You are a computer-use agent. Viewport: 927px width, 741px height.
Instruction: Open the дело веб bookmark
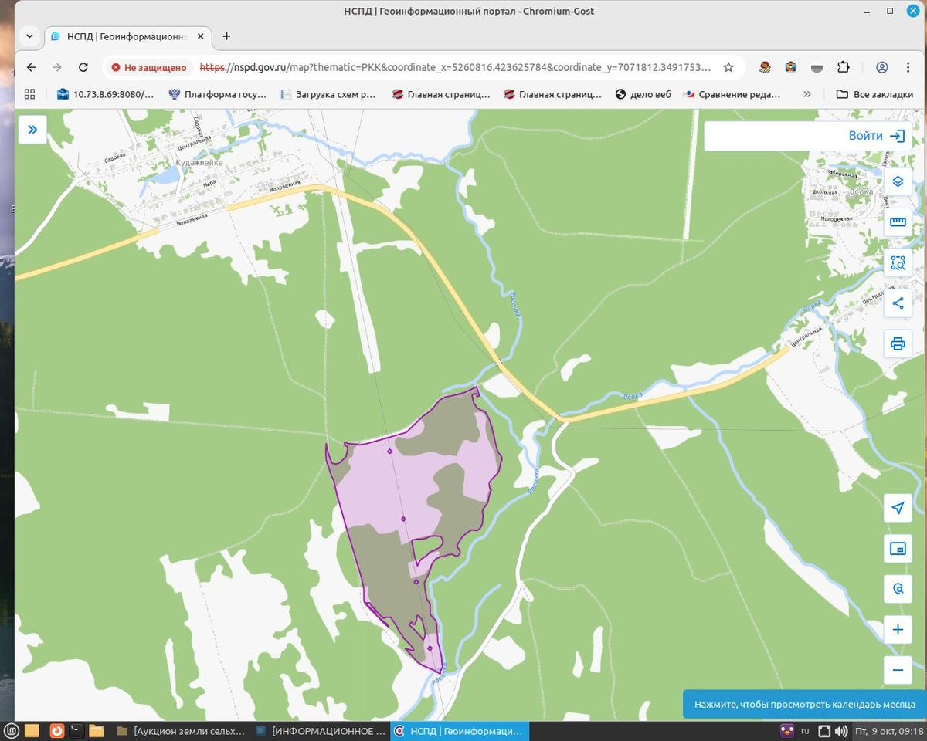tap(643, 94)
